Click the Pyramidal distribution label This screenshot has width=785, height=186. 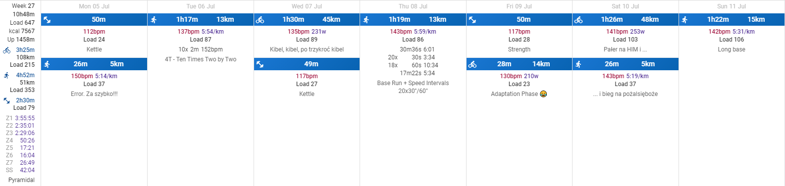coord(21,180)
